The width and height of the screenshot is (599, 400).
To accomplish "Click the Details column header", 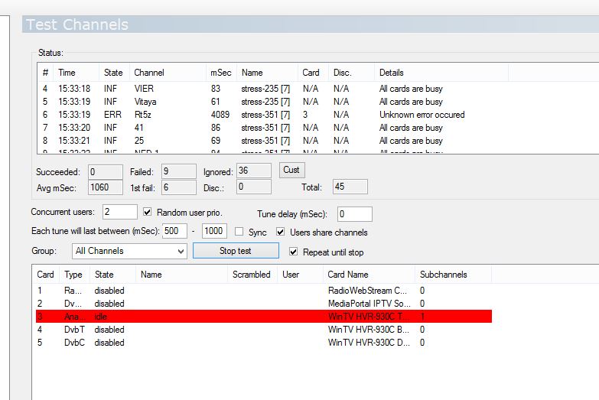I will click(x=441, y=73).
